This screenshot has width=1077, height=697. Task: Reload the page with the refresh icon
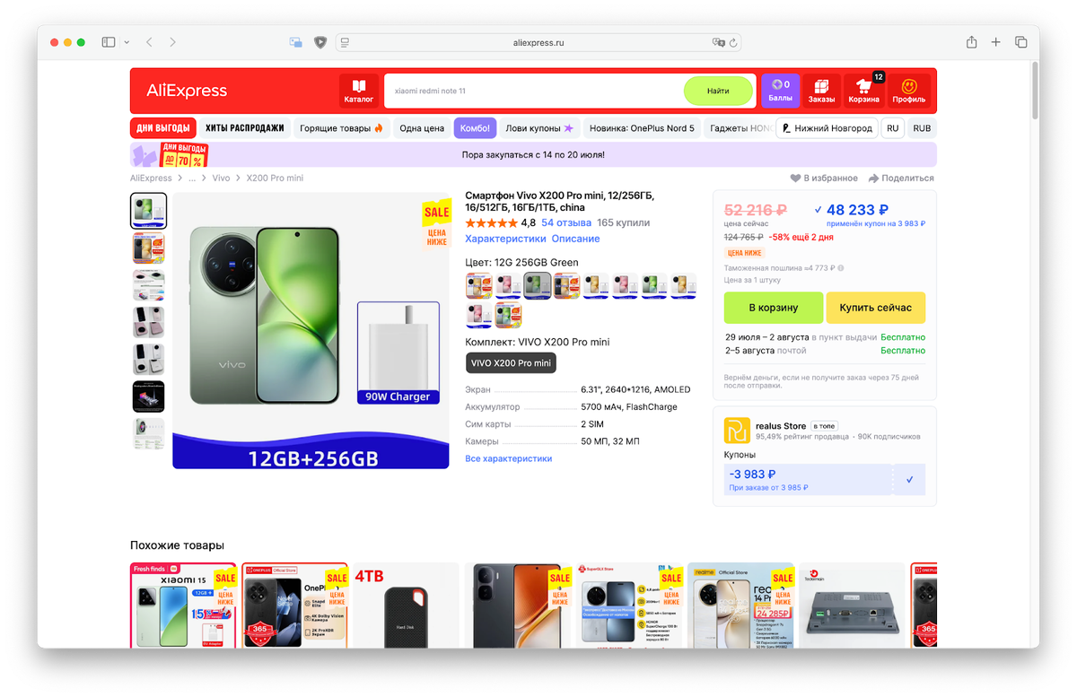733,42
